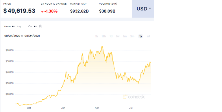This screenshot has width=222, height=112.
Task: Toggle the Linear/Log scale switch
Action: pos(14,26)
